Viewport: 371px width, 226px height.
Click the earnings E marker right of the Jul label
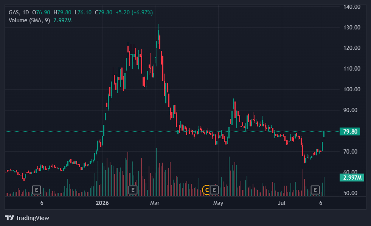315,190
